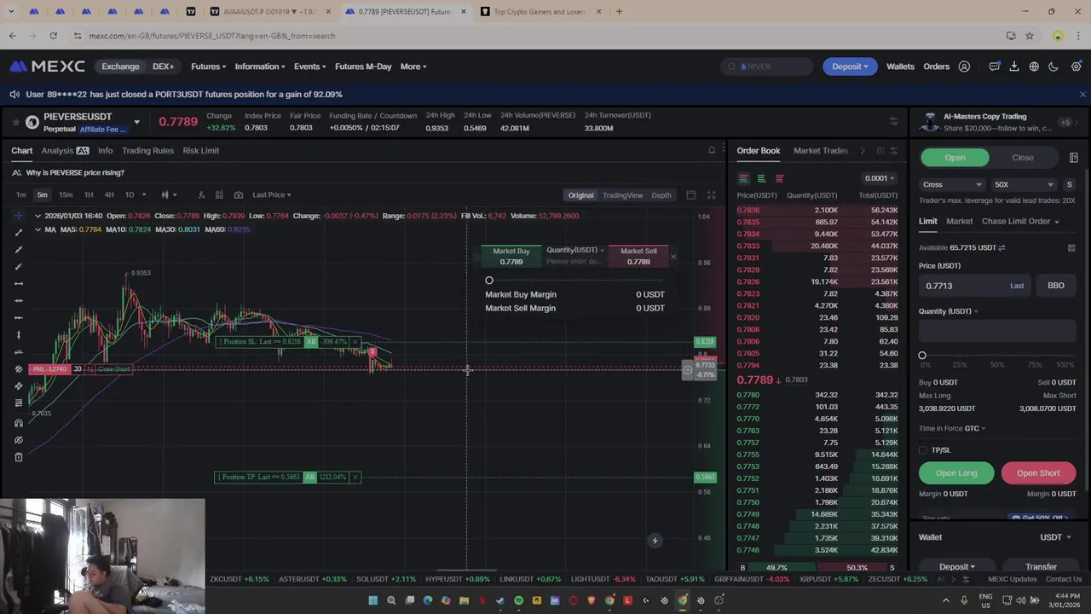Viewport: 1091px width, 614px height.
Task: Toggle the S mode button beside leverage
Action: point(1069,184)
